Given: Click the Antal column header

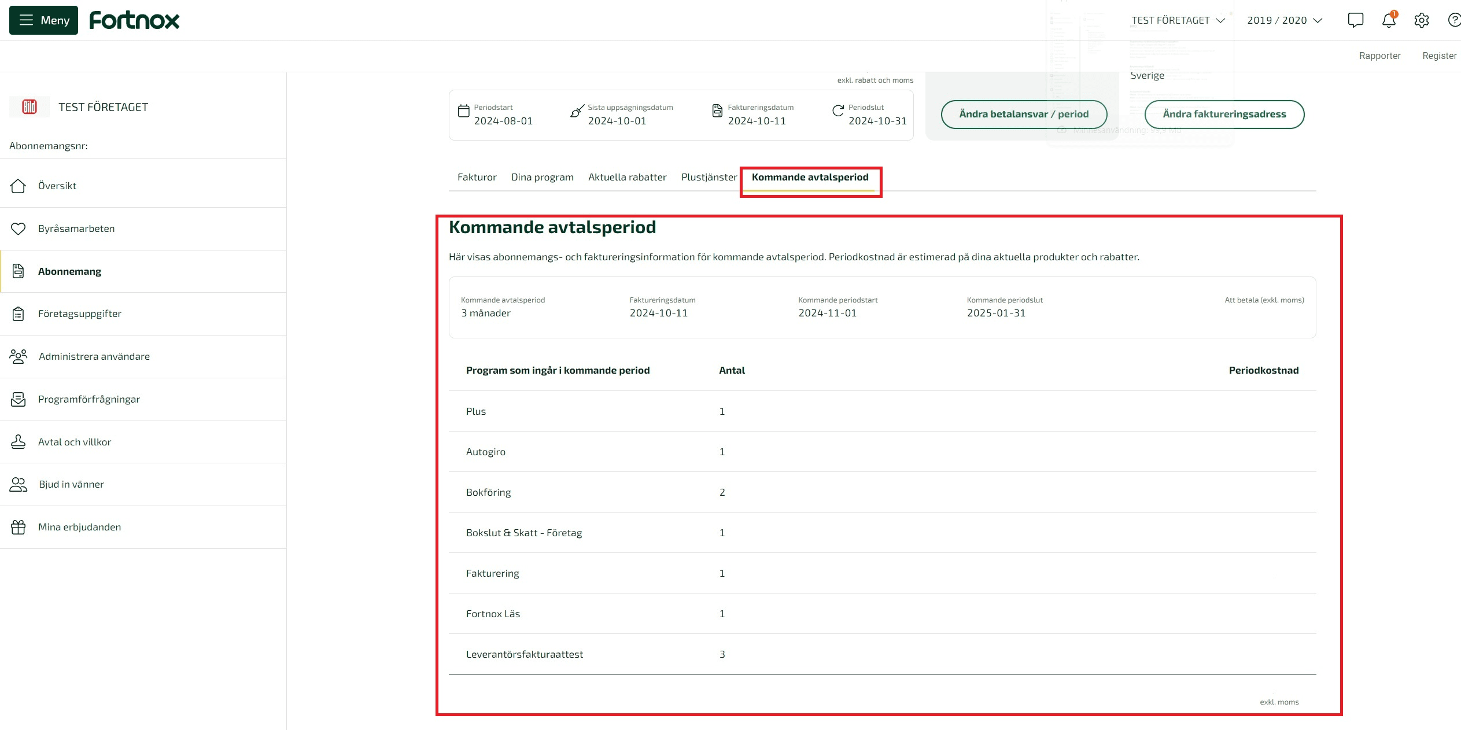Looking at the screenshot, I should coord(732,370).
